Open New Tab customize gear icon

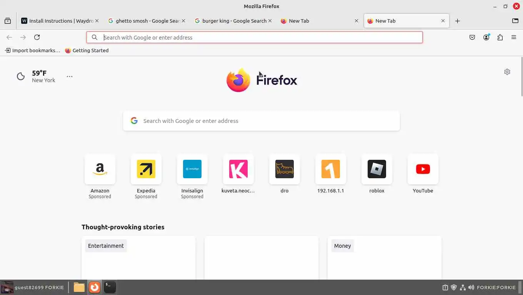click(507, 72)
